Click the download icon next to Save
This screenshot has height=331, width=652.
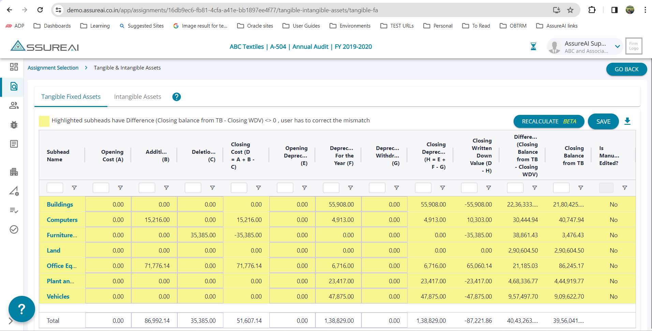627,121
